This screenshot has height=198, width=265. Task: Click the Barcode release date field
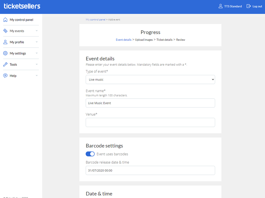tap(150, 170)
